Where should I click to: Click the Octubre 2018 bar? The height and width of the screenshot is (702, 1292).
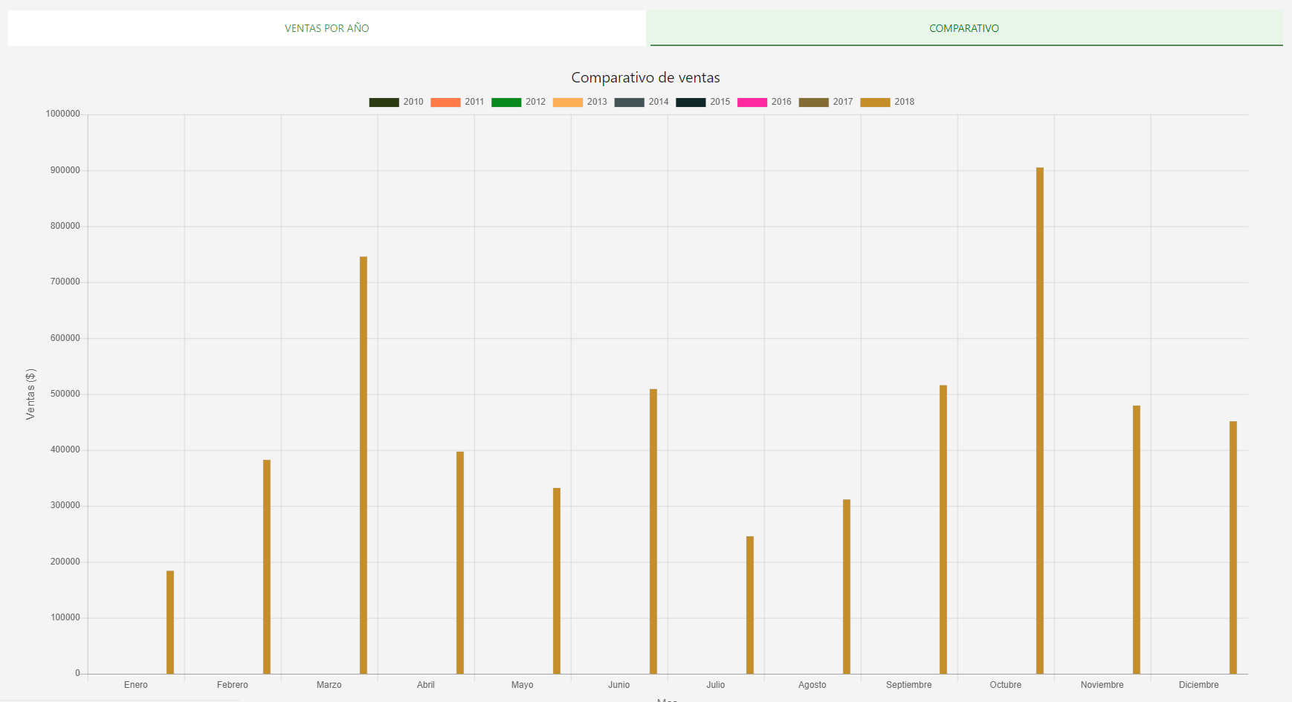click(1039, 420)
